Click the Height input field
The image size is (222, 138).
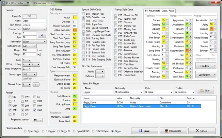point(29,50)
